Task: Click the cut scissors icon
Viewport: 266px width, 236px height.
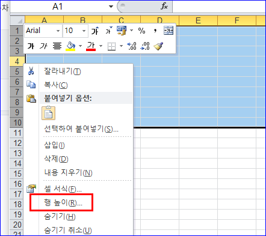Action: (x=31, y=71)
